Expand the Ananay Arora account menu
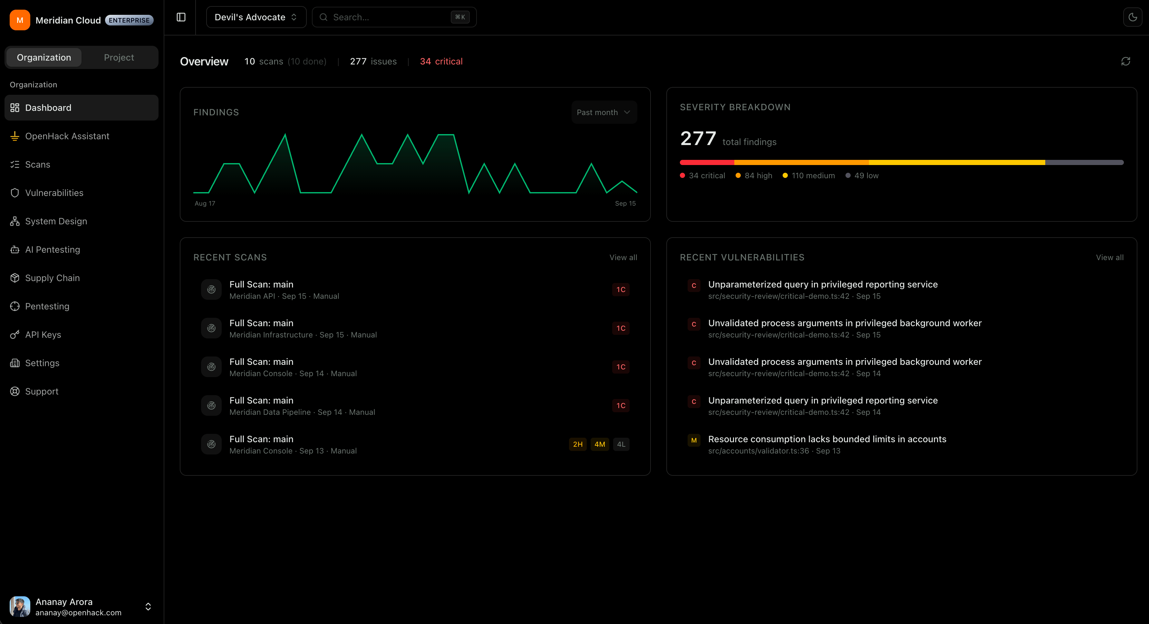This screenshot has height=624, width=1149. tap(81, 607)
